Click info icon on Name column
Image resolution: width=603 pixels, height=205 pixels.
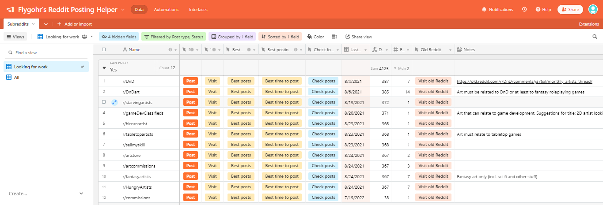pos(170,50)
